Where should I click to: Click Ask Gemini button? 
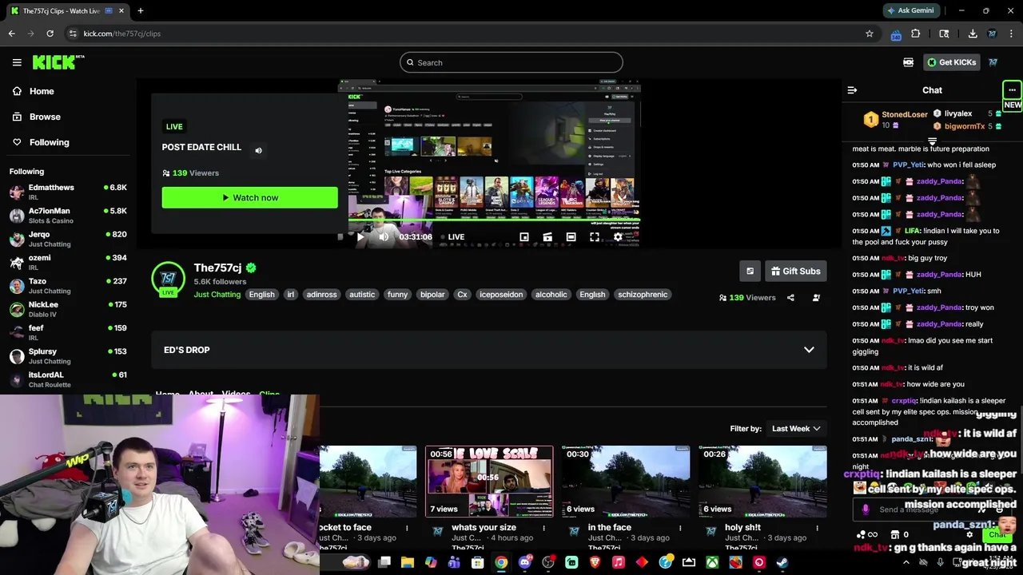click(x=911, y=10)
